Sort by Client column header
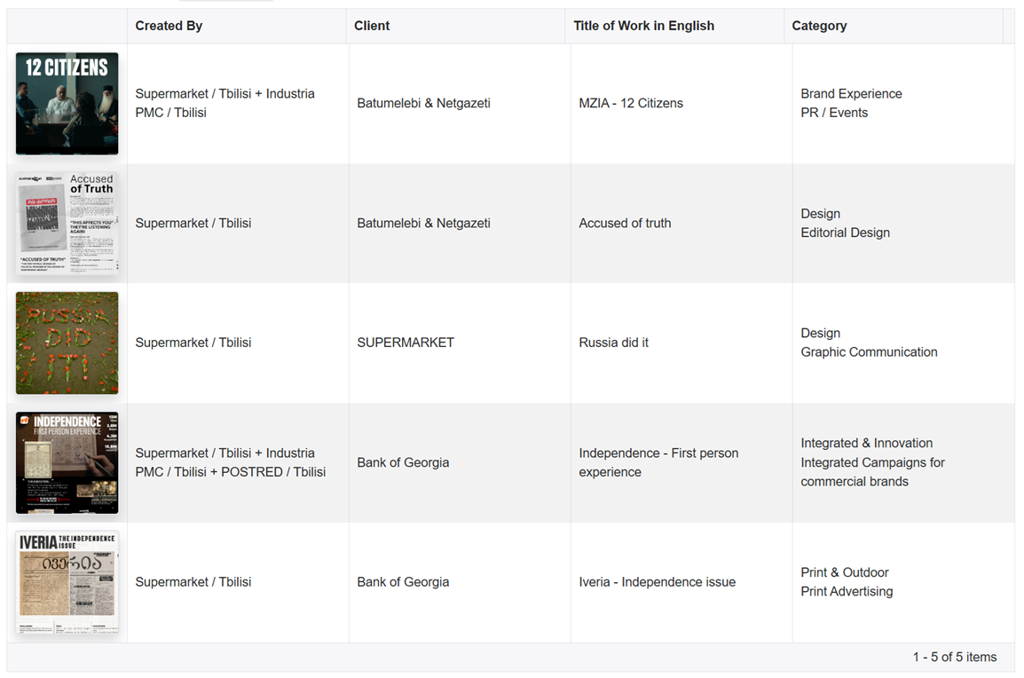This screenshot has width=1024, height=678. click(372, 26)
